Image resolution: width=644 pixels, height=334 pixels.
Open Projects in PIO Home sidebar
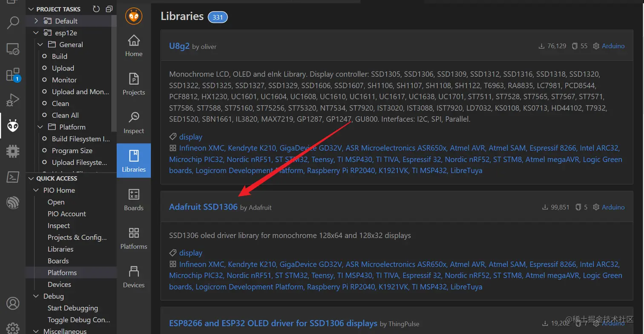tap(134, 83)
